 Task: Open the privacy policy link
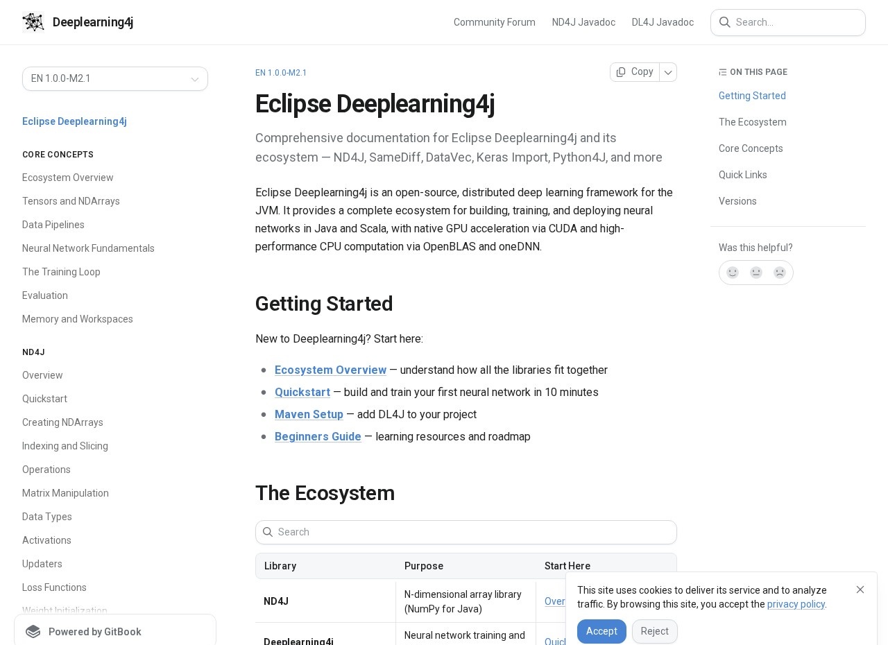[796, 604]
